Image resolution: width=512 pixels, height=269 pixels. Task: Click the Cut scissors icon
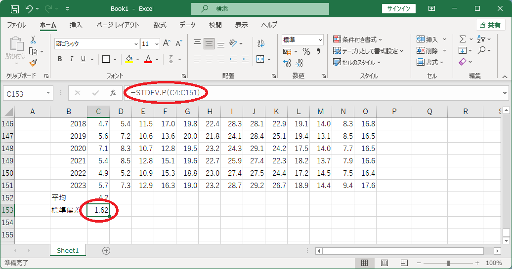(x=33, y=40)
